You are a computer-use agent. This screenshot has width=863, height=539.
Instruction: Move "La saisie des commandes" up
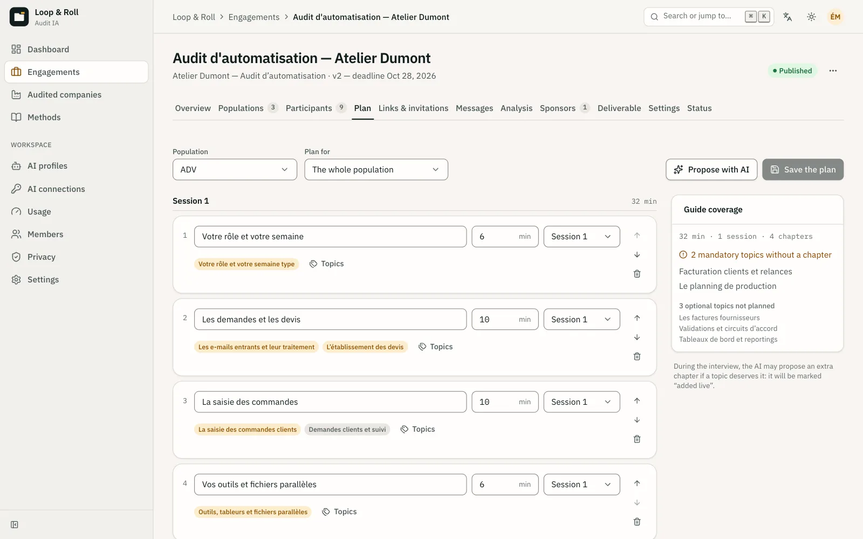[637, 400]
